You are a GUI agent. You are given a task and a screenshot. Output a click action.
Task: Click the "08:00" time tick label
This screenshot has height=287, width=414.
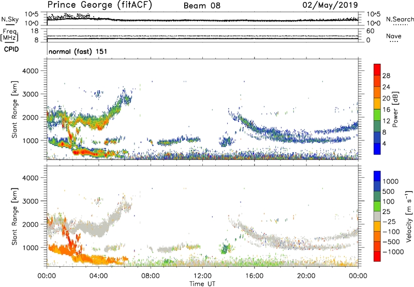151,276
